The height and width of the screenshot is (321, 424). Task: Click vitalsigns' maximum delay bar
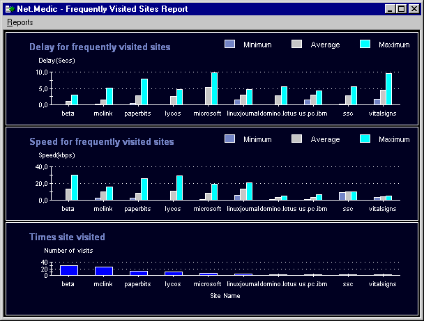point(389,89)
